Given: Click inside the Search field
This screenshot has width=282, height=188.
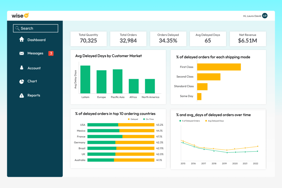Looking at the screenshot, I should pos(36,28).
